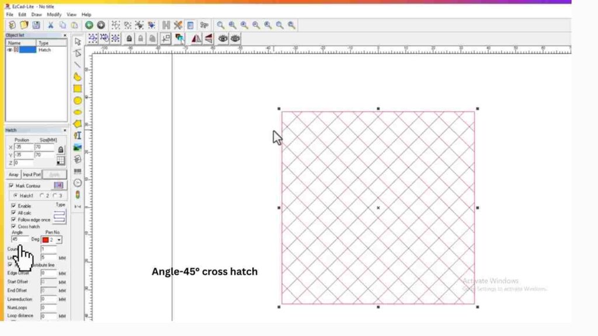Uncheck the Mark Contour checkbox
598x336 pixels.
coord(12,185)
